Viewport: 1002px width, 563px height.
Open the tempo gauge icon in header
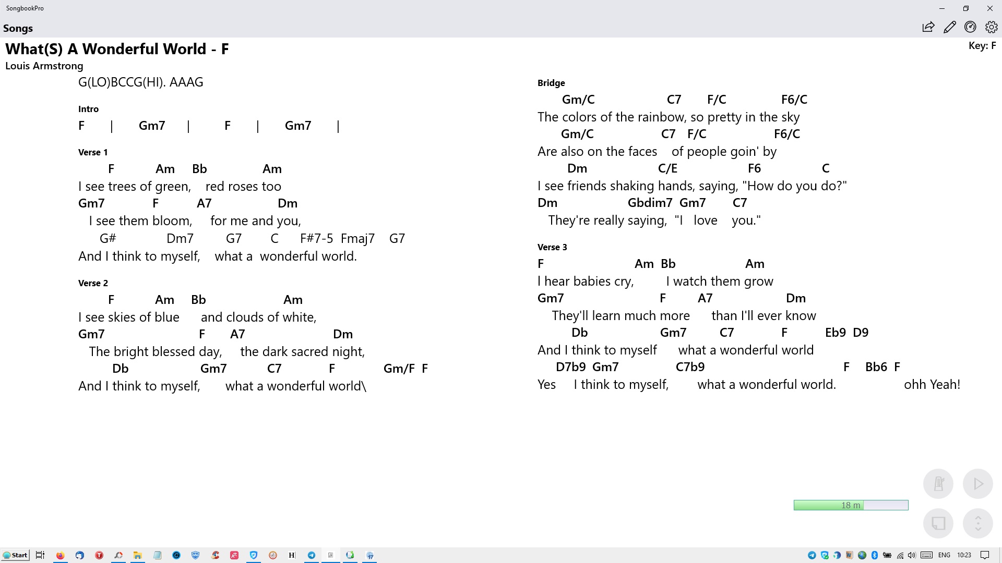971,27
